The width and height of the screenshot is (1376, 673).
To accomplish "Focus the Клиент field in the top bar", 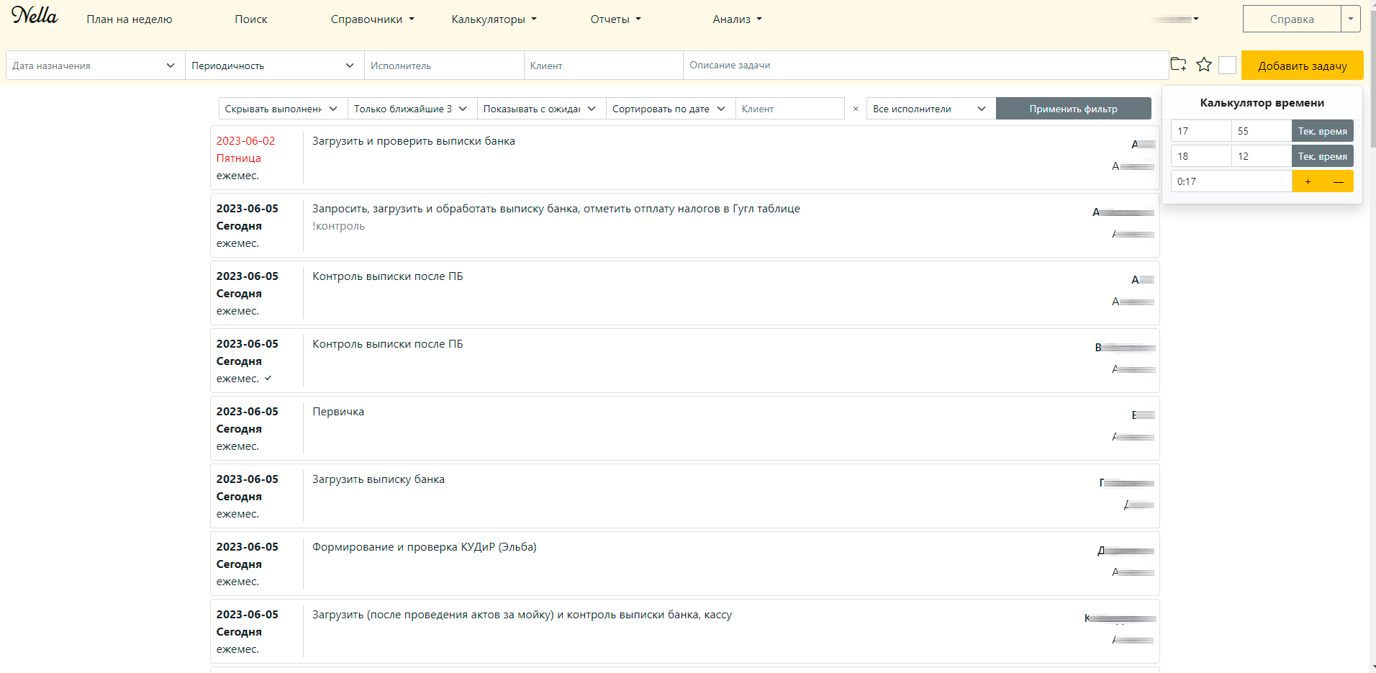I will [603, 66].
